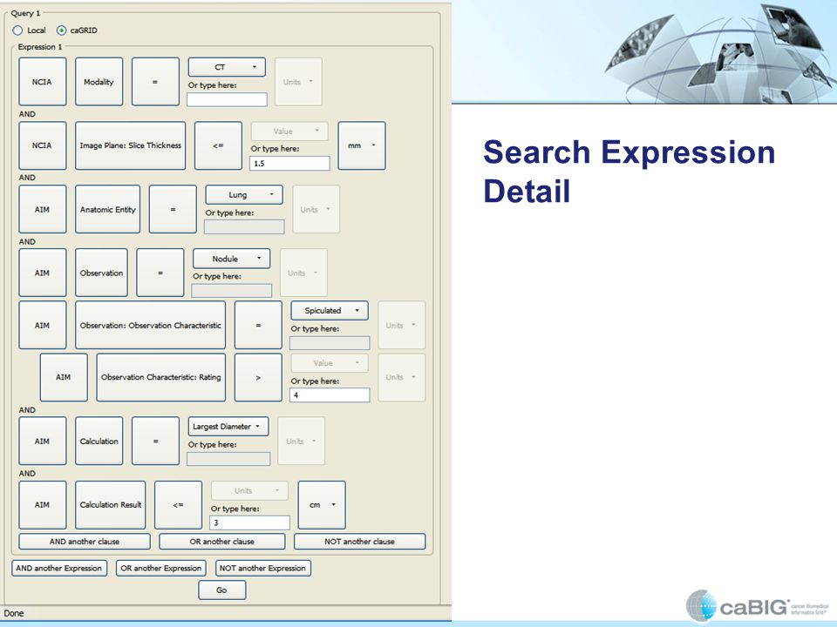Click the 'Done' status bar text
The image size is (837, 627).
(14, 613)
